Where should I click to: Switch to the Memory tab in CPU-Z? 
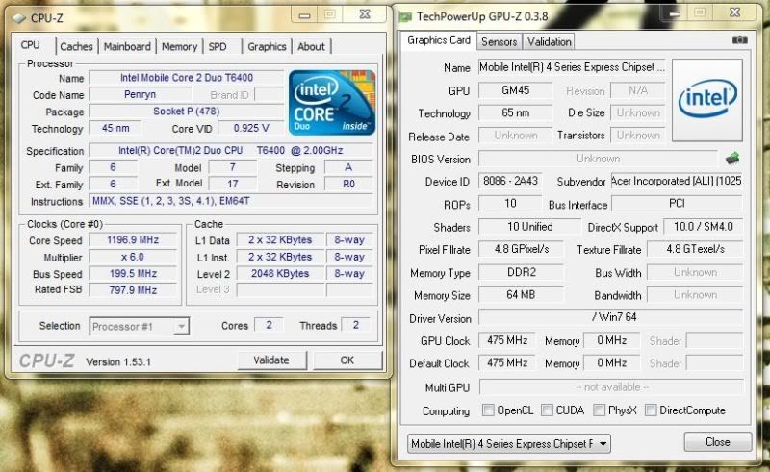pyautogui.click(x=179, y=46)
